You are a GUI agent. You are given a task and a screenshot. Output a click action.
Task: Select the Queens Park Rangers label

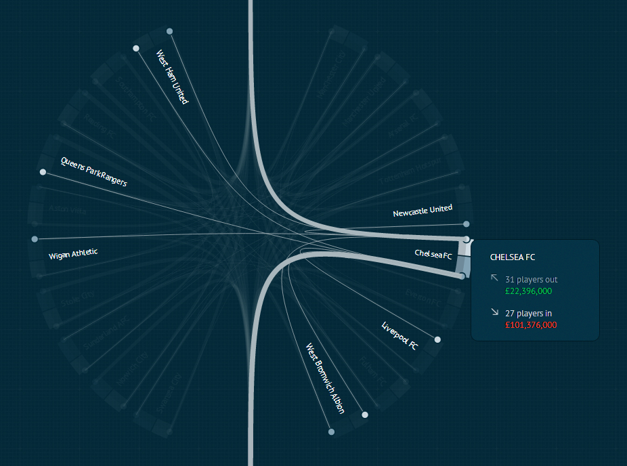pyautogui.click(x=94, y=171)
